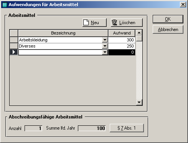Close the Aufwendungen für Arbeitsmittel dialog

183,5
